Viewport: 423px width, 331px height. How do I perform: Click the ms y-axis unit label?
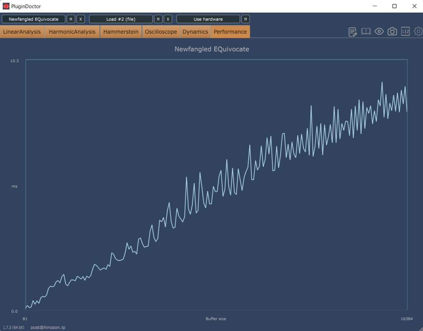point(14,187)
